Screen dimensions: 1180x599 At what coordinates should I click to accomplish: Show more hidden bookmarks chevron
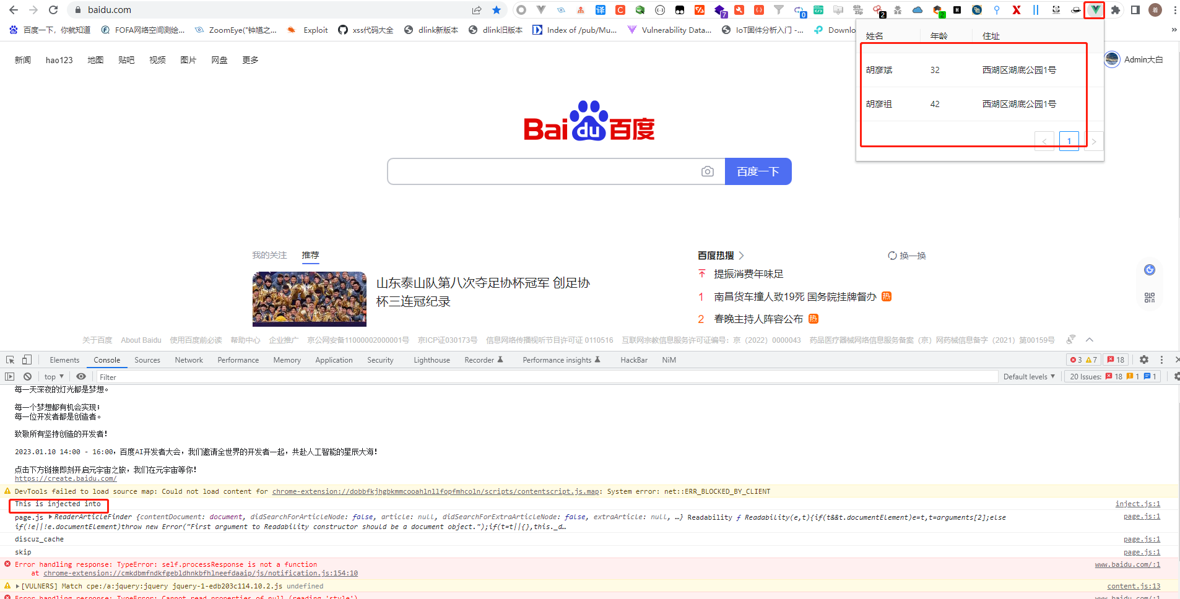pos(1174,30)
